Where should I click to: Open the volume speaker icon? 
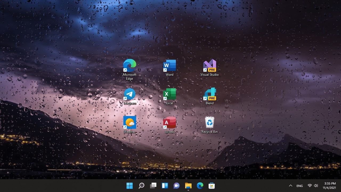[x=316, y=186]
